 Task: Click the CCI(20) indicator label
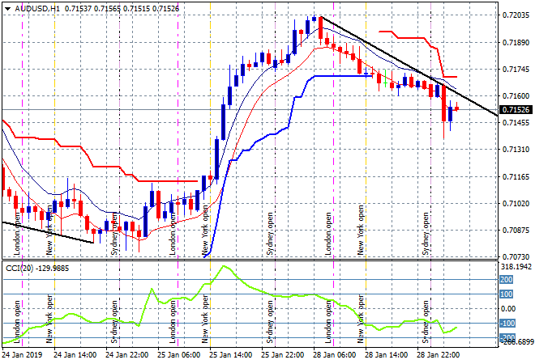point(18,268)
